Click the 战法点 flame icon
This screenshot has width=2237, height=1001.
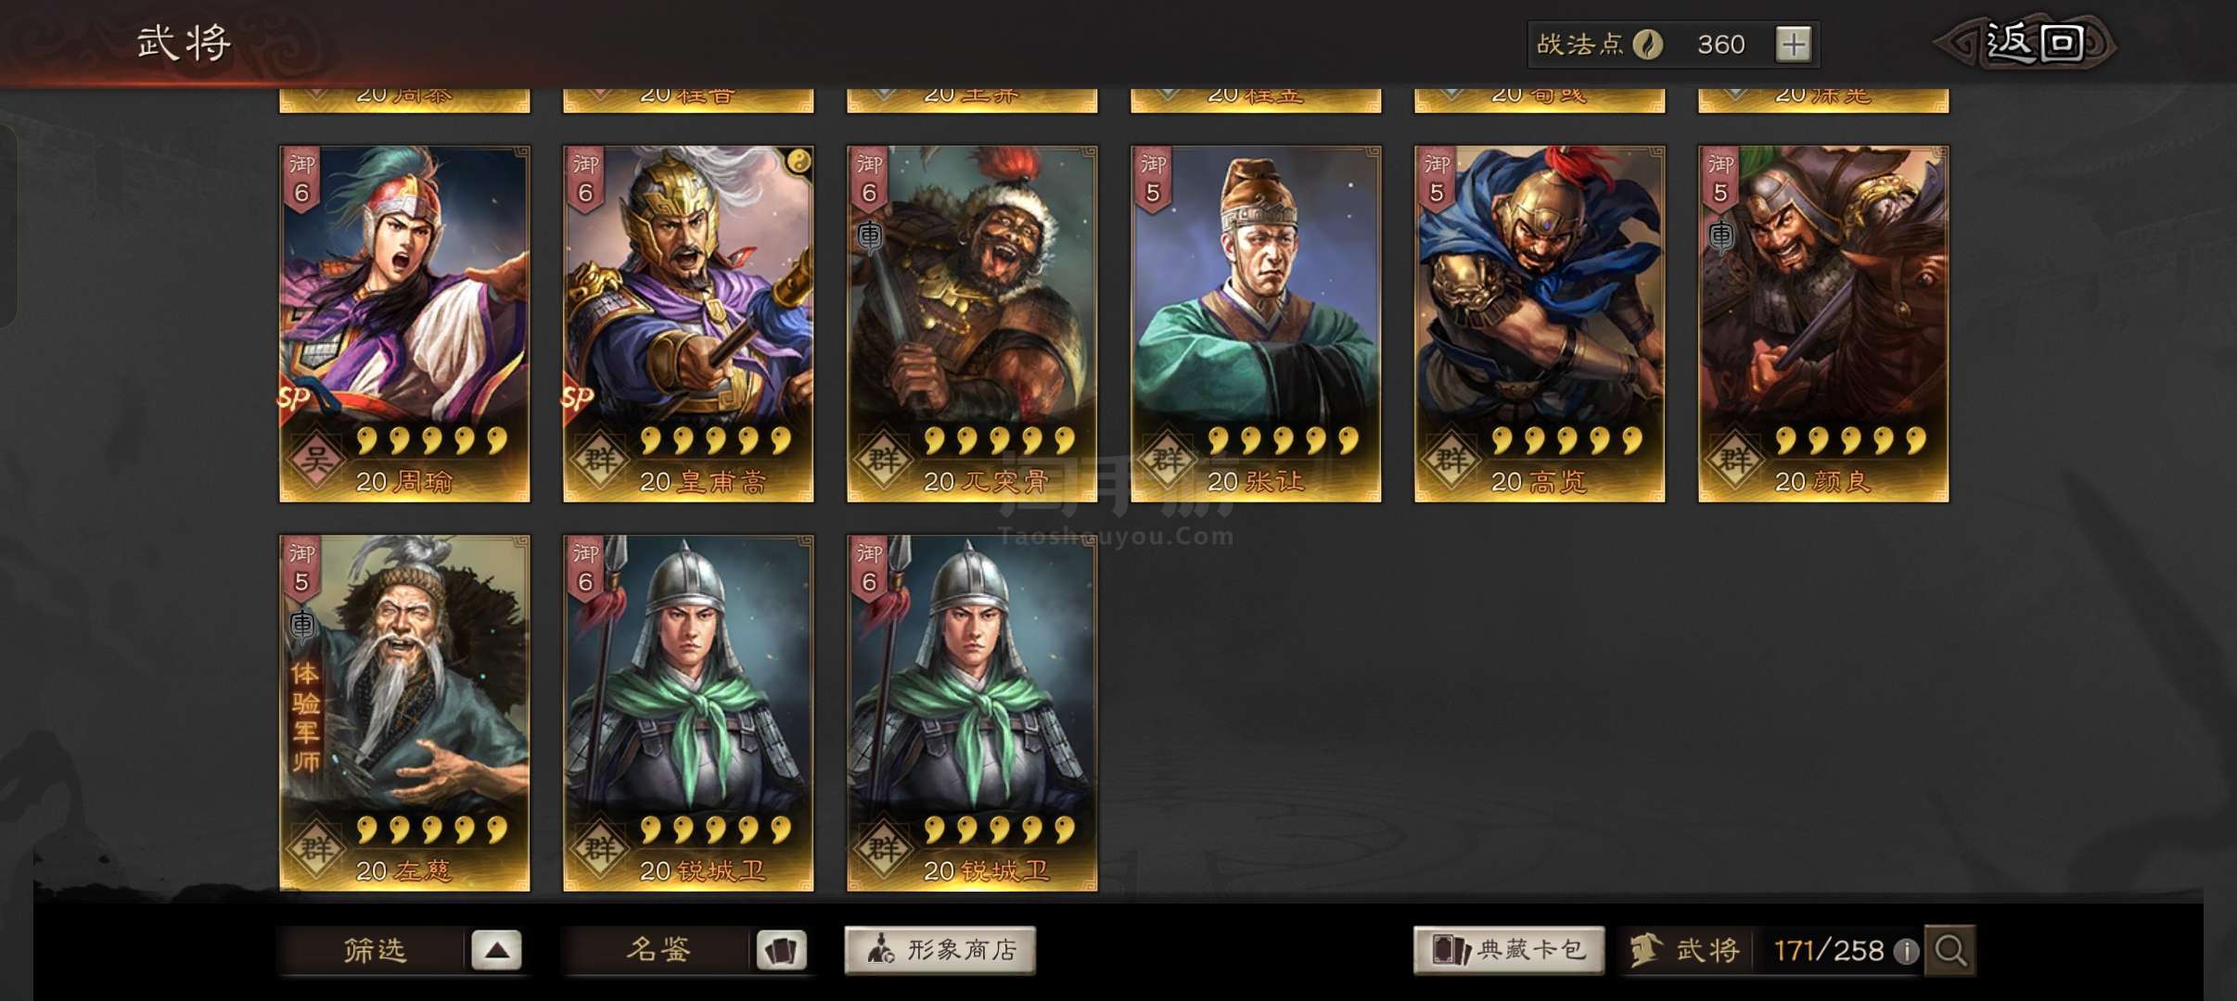[x=1648, y=44]
